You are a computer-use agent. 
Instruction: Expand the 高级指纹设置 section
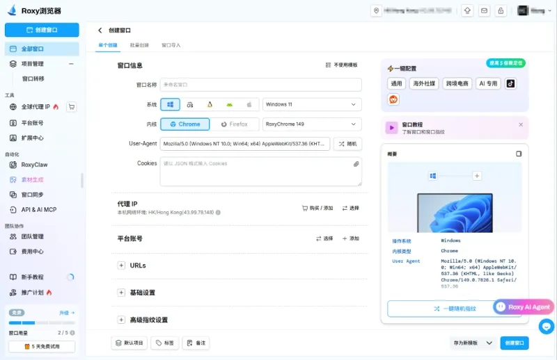tap(121, 320)
